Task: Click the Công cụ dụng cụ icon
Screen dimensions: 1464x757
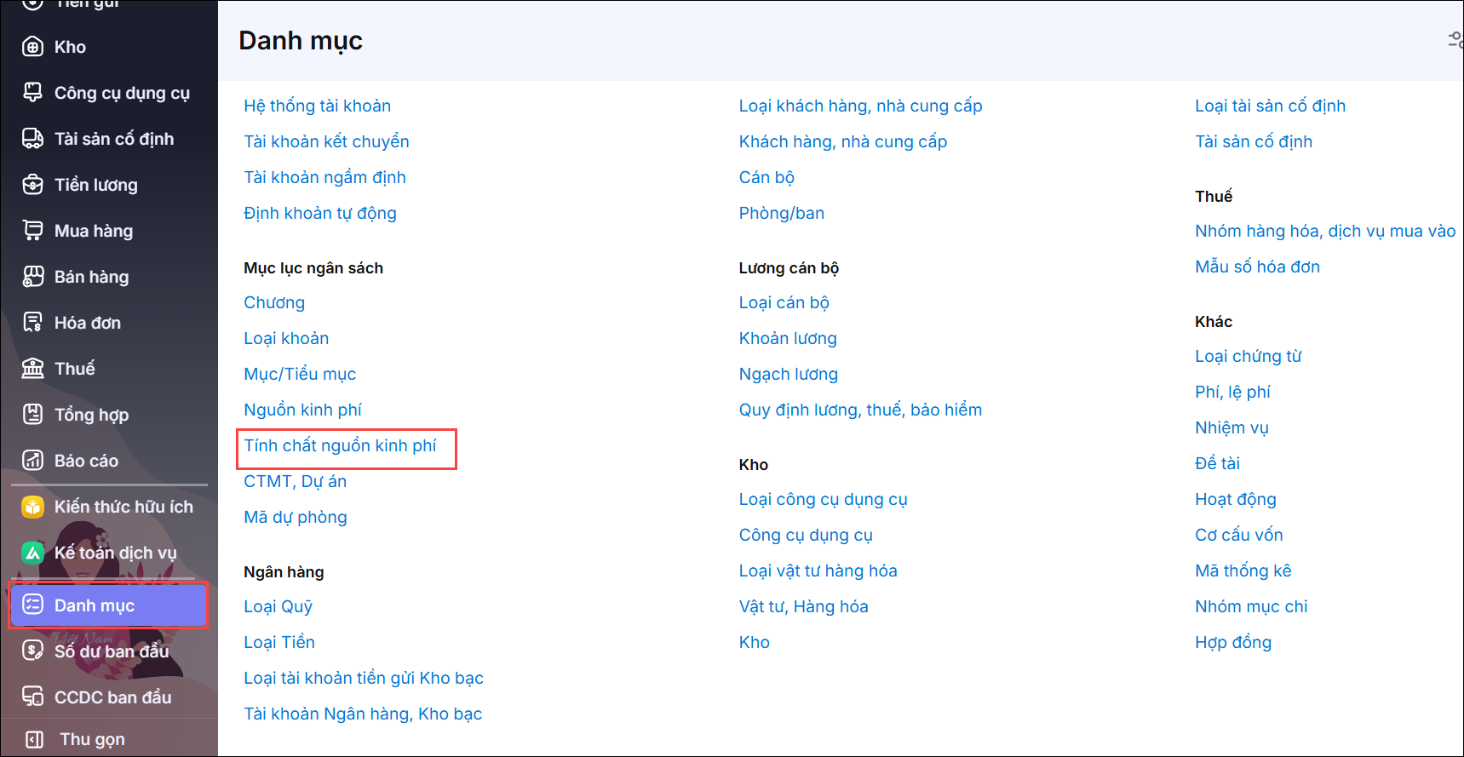Action: [32, 93]
